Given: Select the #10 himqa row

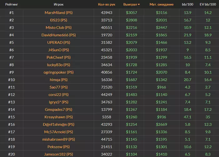Looking at the screenshot, I should pyautogui.click(x=109, y=80).
